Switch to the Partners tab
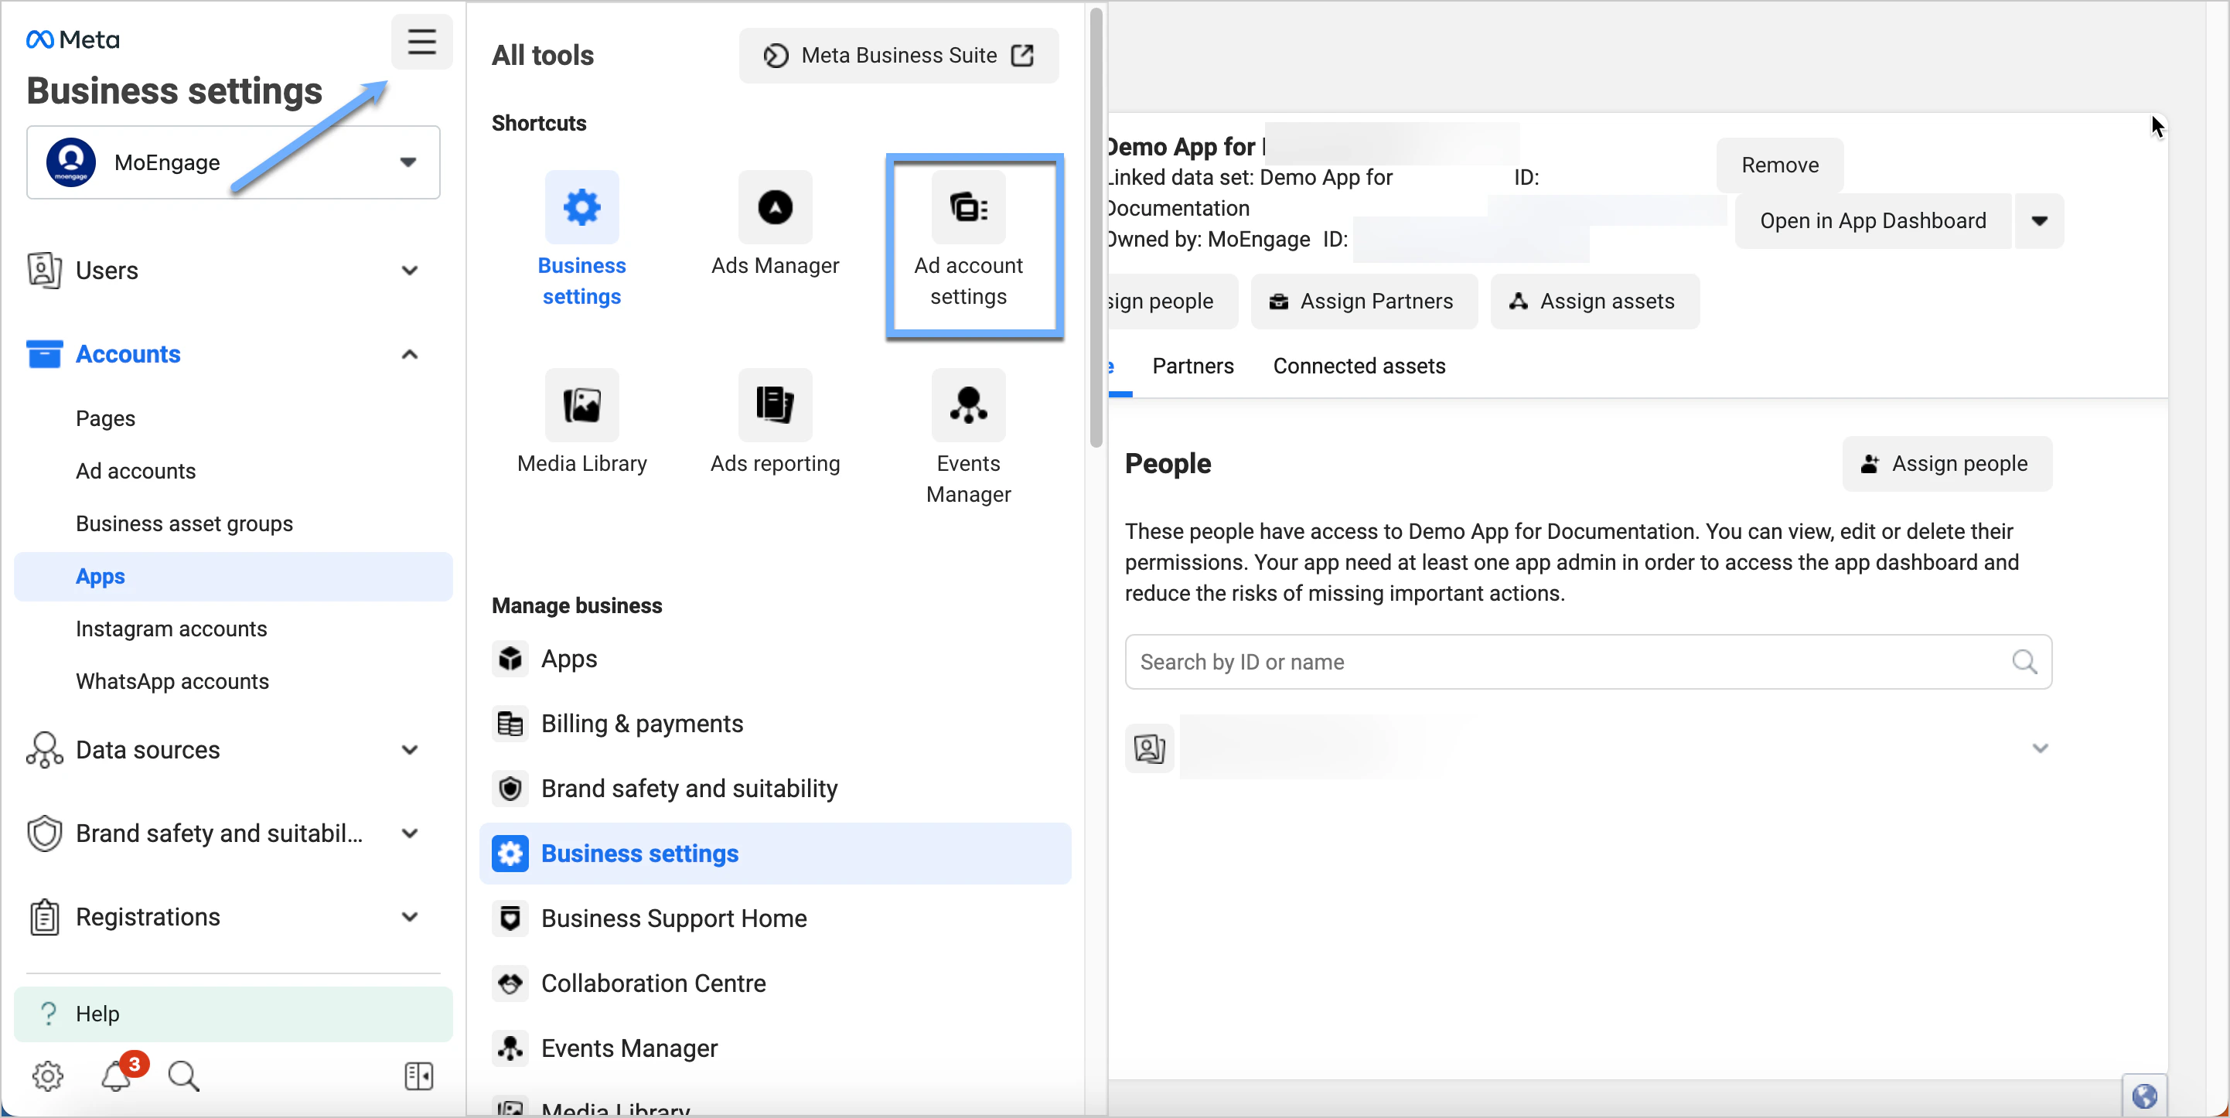Screen dimensions: 2230x1118 coord(1192,366)
